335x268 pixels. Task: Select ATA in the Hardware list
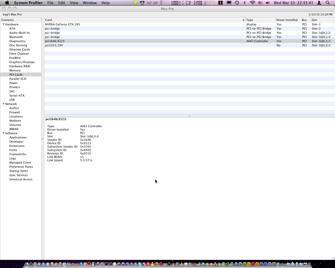click(12, 29)
